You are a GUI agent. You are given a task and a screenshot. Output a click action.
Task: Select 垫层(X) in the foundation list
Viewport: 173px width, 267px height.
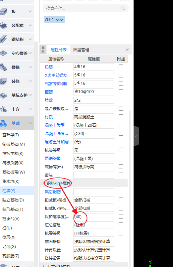(9, 237)
